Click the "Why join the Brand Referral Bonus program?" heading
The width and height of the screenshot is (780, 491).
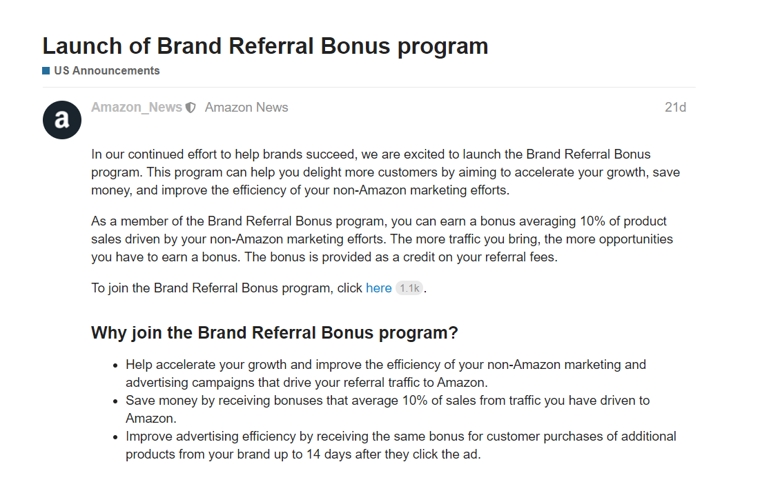274,332
